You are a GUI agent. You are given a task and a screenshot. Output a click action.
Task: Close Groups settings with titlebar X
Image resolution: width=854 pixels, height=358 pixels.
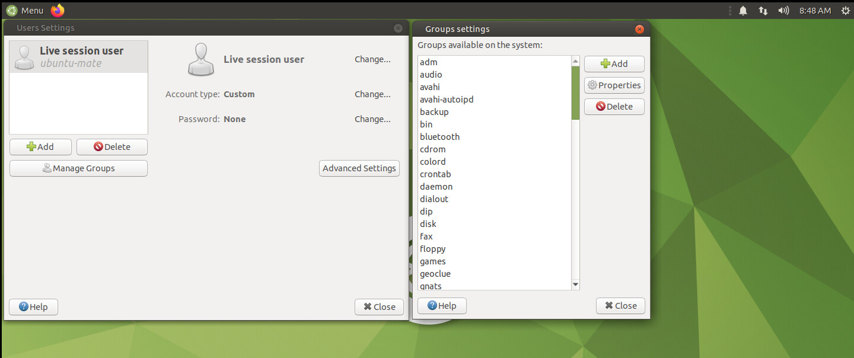[x=639, y=29]
